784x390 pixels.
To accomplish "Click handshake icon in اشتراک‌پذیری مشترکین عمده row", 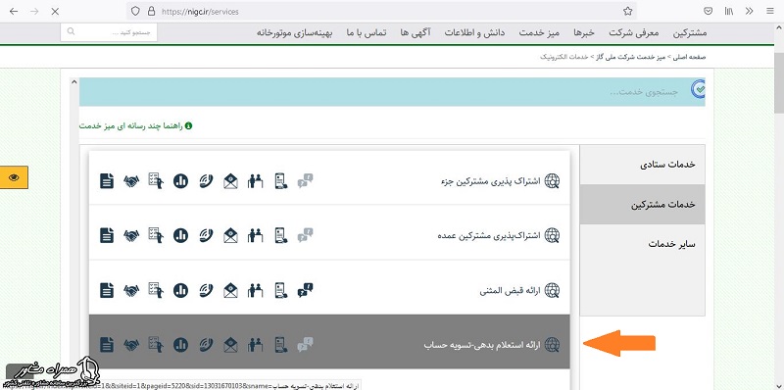I will [131, 235].
